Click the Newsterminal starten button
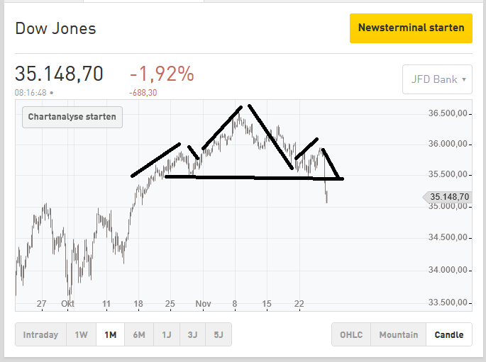Image resolution: width=486 pixels, height=362 pixels. [411, 28]
